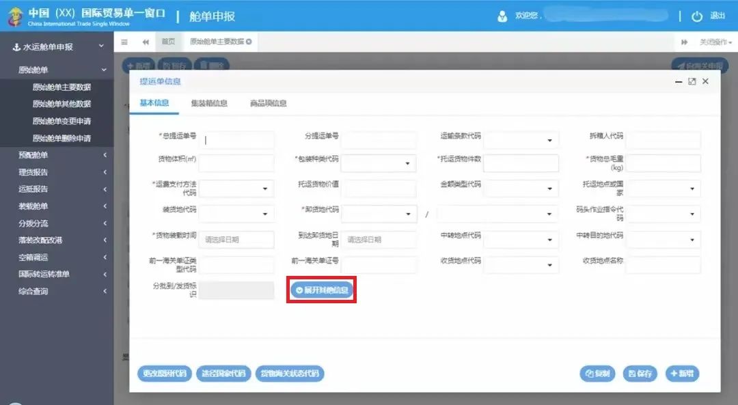The height and width of the screenshot is (405, 738).
Task: Click the user avatar icon in header
Action: coord(502,16)
